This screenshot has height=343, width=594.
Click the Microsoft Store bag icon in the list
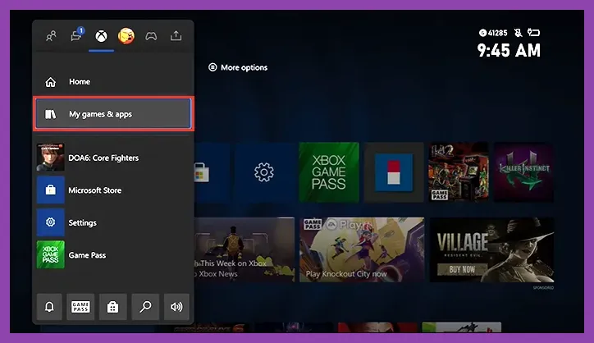pos(50,190)
